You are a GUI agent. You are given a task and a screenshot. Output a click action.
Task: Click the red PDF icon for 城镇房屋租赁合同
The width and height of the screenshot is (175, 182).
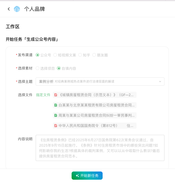point(55,95)
